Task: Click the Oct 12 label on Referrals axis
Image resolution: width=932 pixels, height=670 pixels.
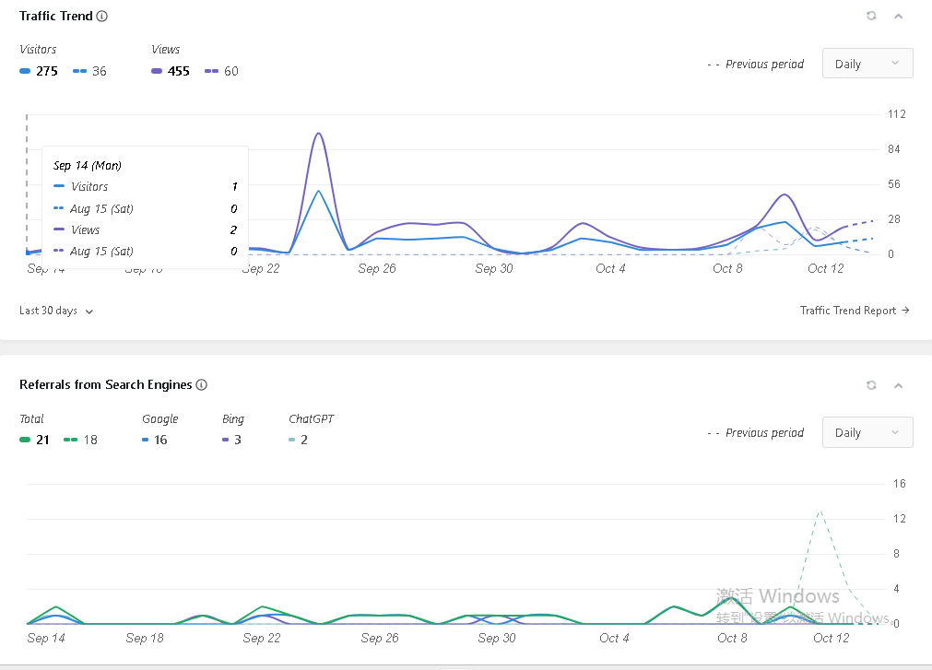Action: tap(831, 639)
